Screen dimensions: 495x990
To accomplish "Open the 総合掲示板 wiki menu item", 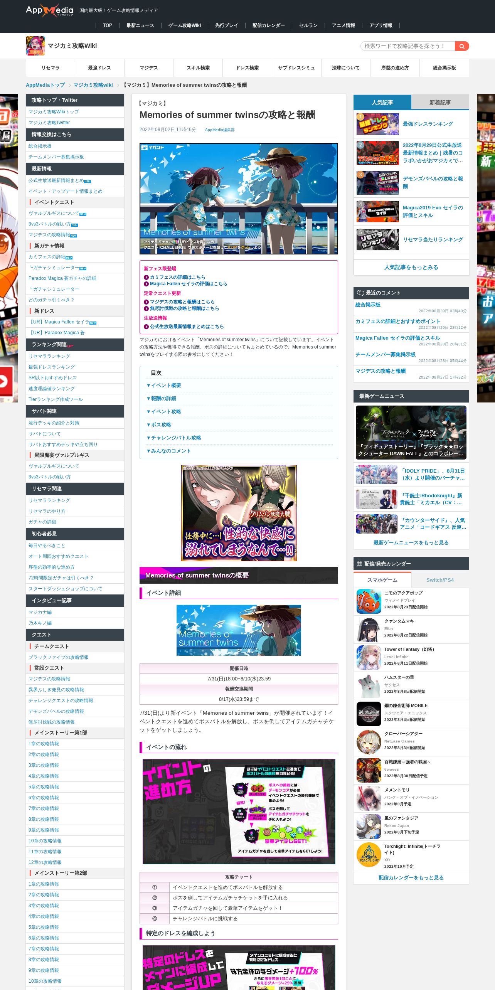I will 444,68.
